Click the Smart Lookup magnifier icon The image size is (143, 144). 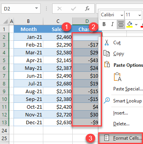pyautogui.click(x=107, y=101)
